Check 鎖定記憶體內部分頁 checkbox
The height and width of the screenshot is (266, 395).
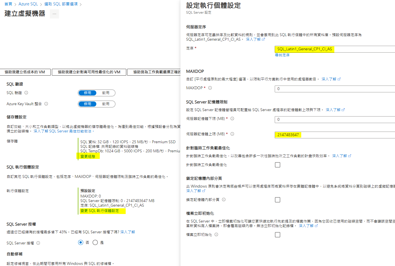point(278,200)
